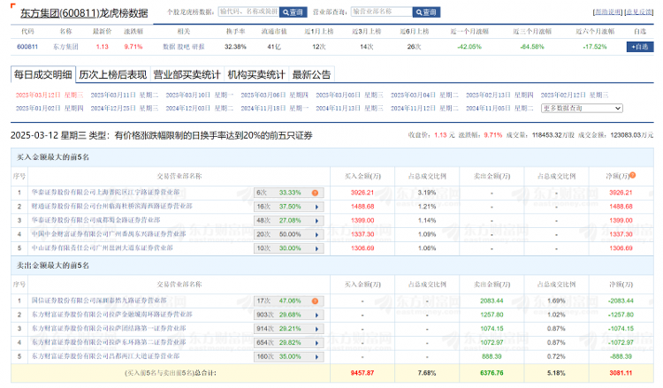Open the 机构买卖统计 tab
Viewport: 663px width, 388px height.
click(x=256, y=74)
